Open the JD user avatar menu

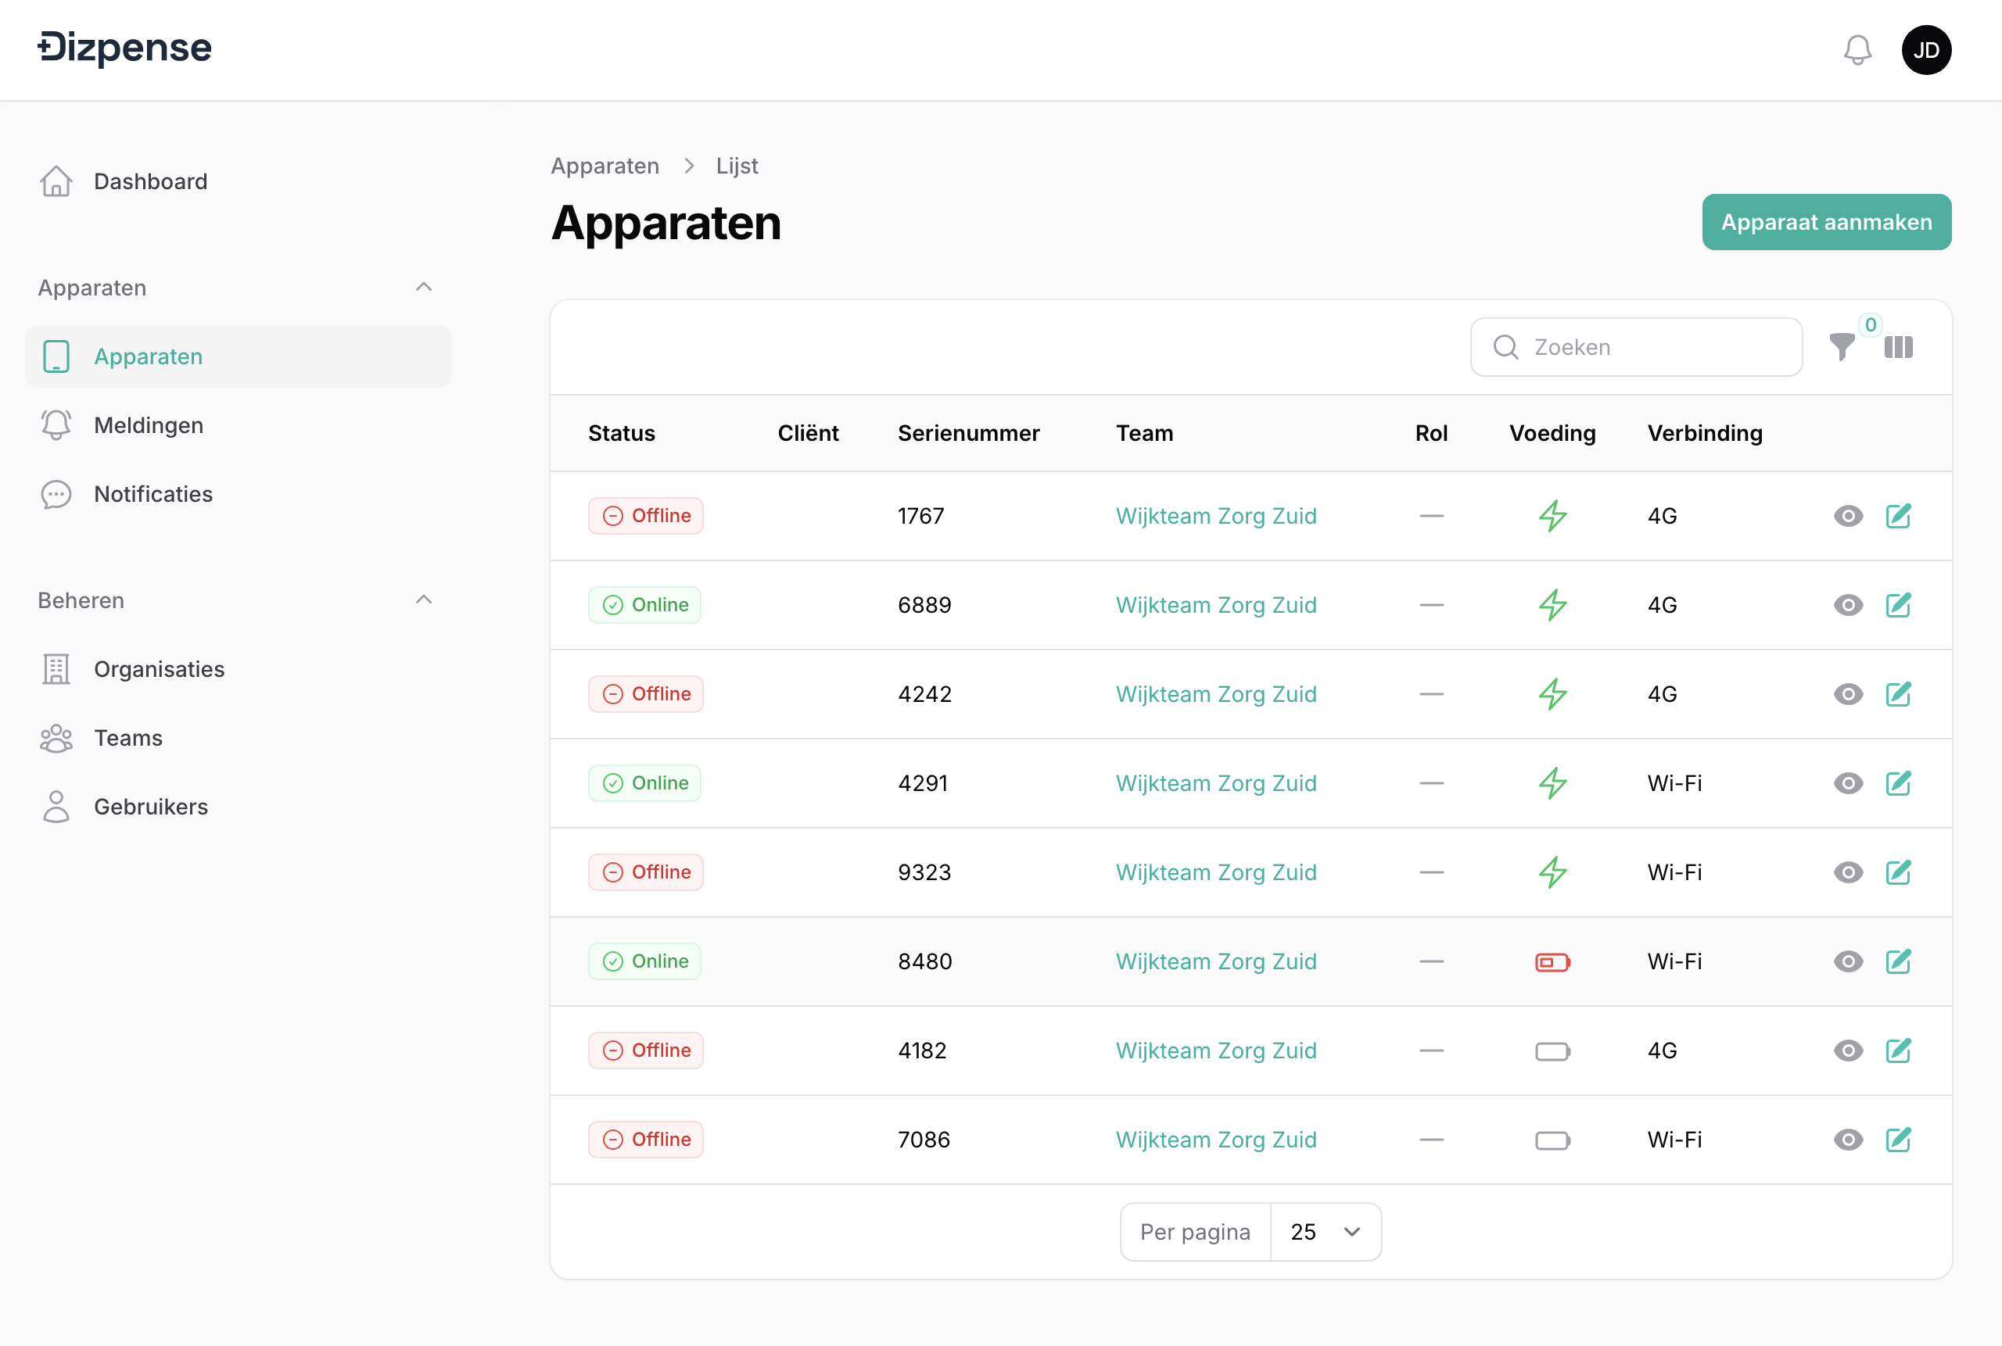(1925, 50)
